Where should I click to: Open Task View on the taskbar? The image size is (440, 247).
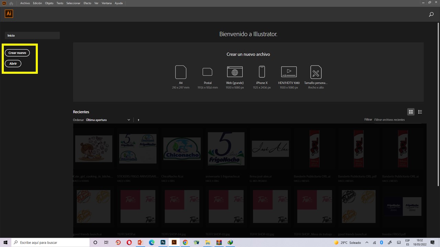pyautogui.click(x=106, y=243)
